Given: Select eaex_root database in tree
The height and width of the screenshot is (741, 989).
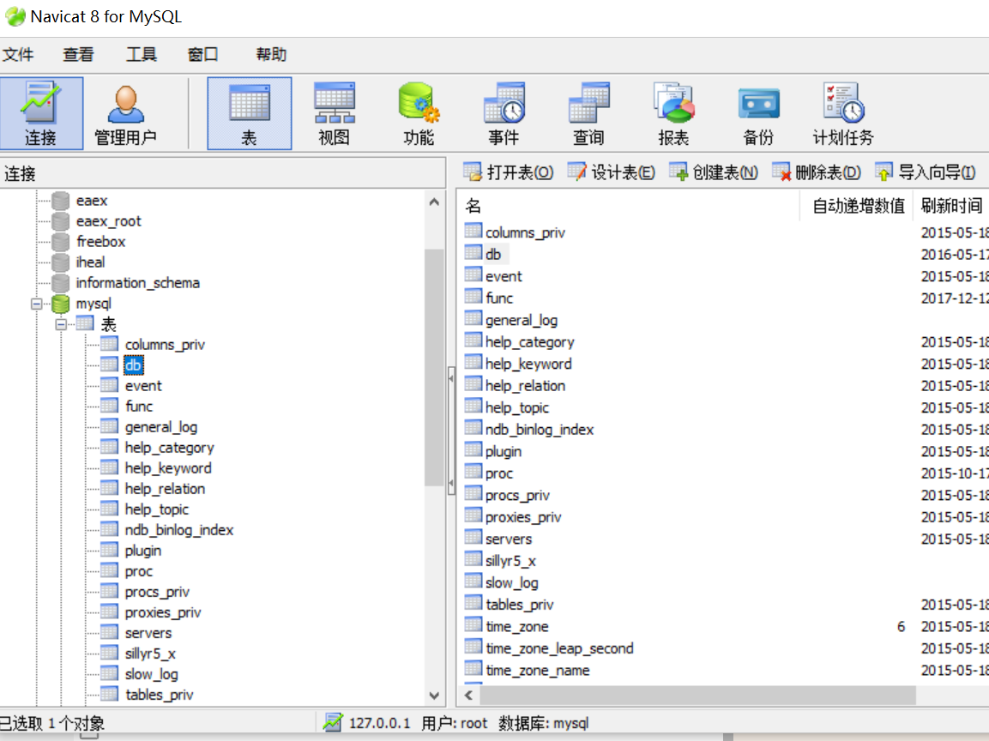Looking at the screenshot, I should (108, 221).
